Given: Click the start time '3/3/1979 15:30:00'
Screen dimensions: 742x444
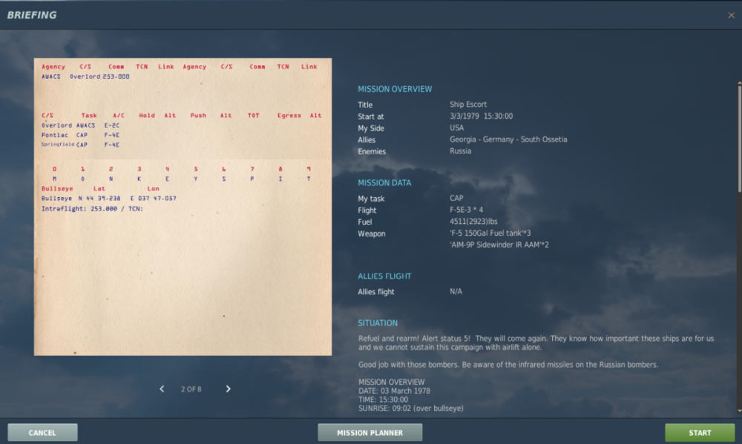Looking at the screenshot, I should [481, 116].
